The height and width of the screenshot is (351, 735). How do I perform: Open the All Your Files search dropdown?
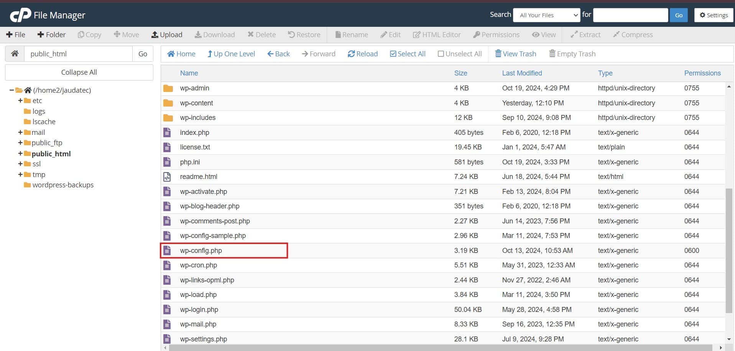[x=546, y=15]
